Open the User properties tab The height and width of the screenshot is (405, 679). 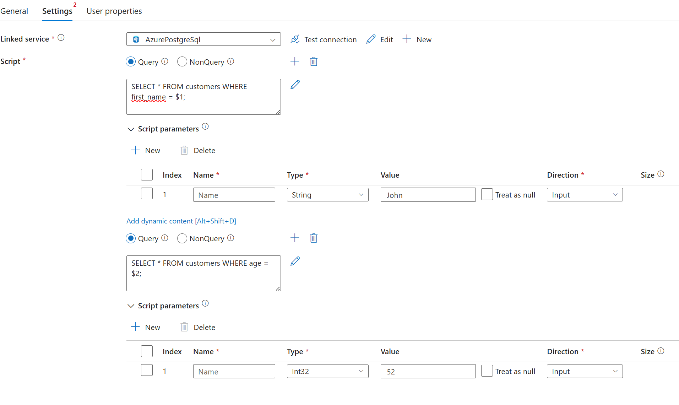point(114,11)
